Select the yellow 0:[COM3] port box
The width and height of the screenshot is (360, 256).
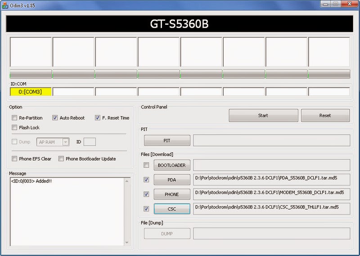[x=31, y=92]
